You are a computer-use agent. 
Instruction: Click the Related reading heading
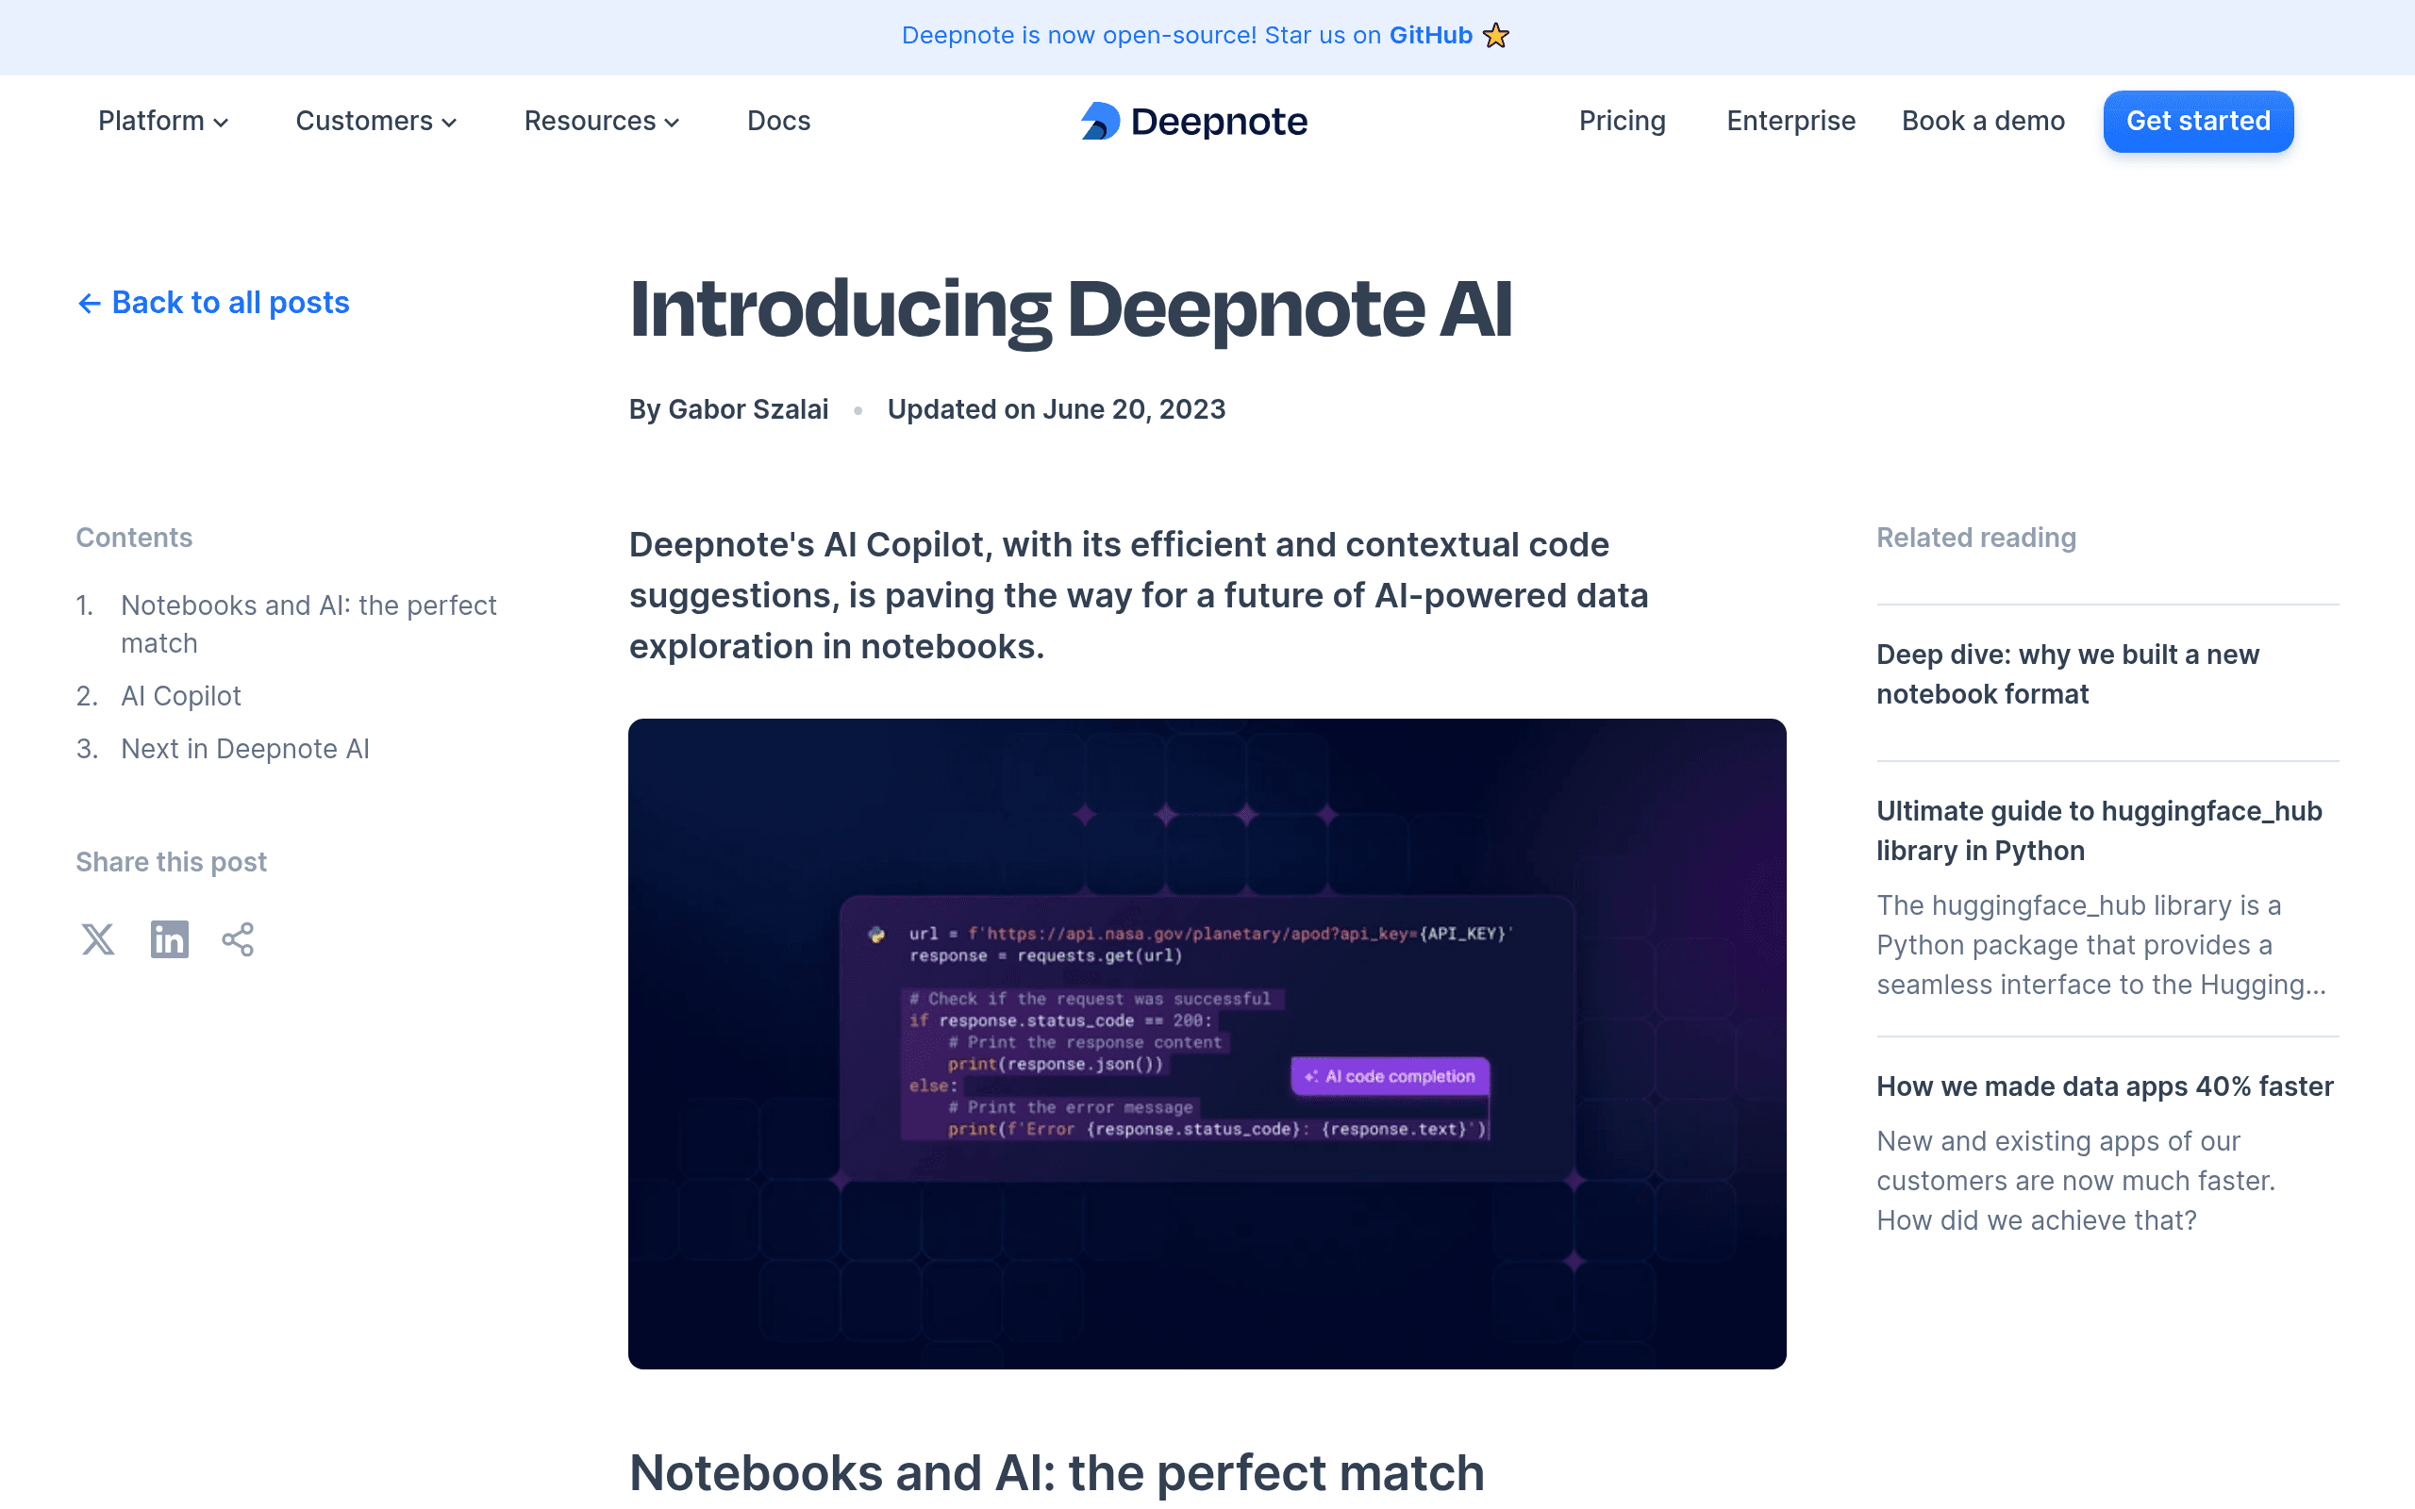tap(1976, 537)
